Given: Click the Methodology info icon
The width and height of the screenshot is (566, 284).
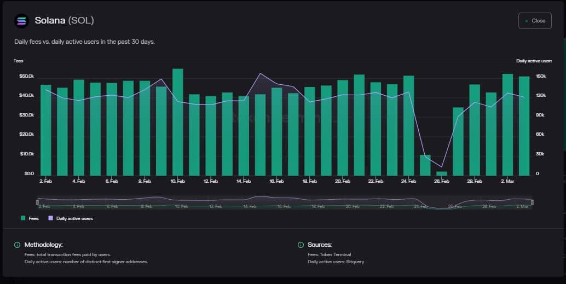Looking at the screenshot, I should coord(17,245).
